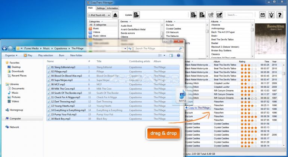Image resolution: width=288 pixels, height=157 pixels.
Task: Sort tracks by Rating column header
Action: [242, 61]
